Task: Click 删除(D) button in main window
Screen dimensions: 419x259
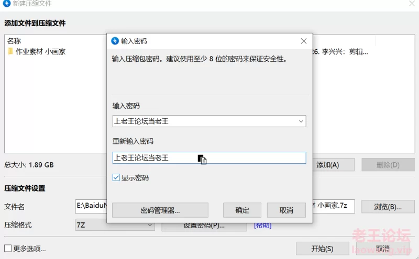Action: pos(388,165)
